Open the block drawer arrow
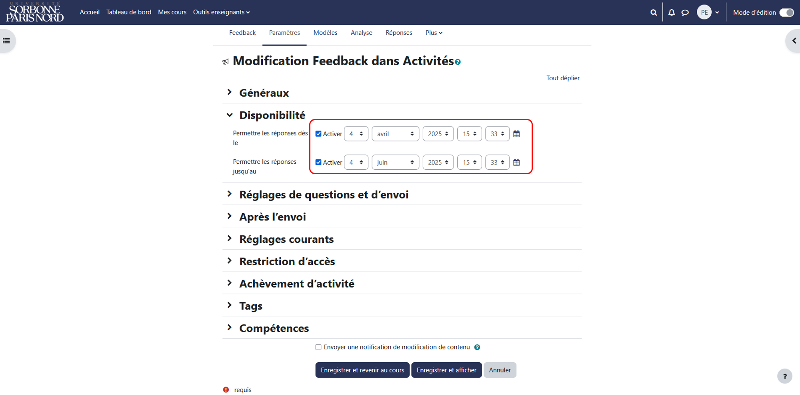This screenshot has height=395, width=800. pyautogui.click(x=794, y=41)
